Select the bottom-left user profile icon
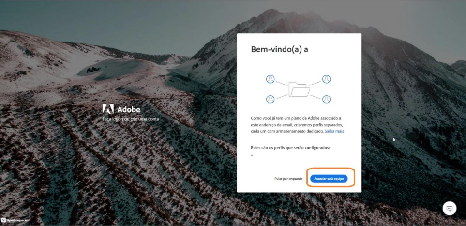Image resolution: width=466 pixels, height=226 pixels. 270,99
